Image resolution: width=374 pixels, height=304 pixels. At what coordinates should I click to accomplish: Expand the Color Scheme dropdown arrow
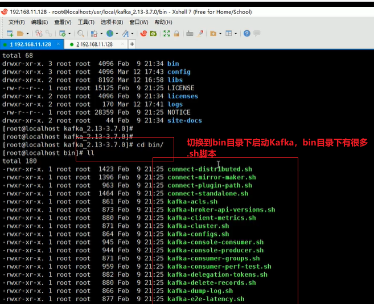tap(101, 34)
